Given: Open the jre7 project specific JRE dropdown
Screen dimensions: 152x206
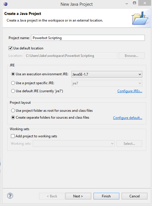Looking at the screenshot, I should coord(107,83).
